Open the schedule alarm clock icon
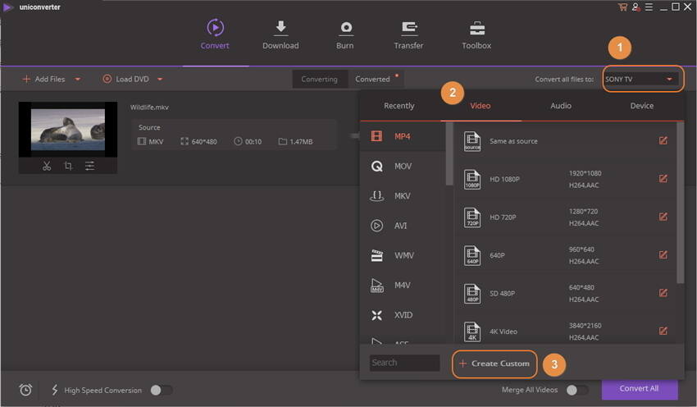 (25, 390)
